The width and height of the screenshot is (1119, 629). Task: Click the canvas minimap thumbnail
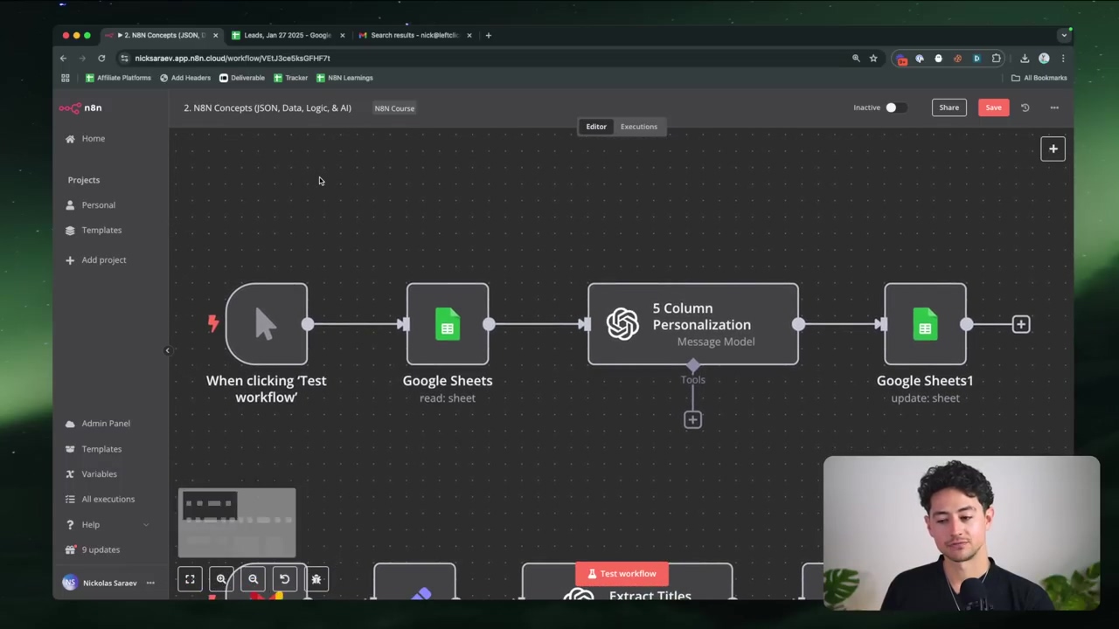pyautogui.click(x=237, y=522)
